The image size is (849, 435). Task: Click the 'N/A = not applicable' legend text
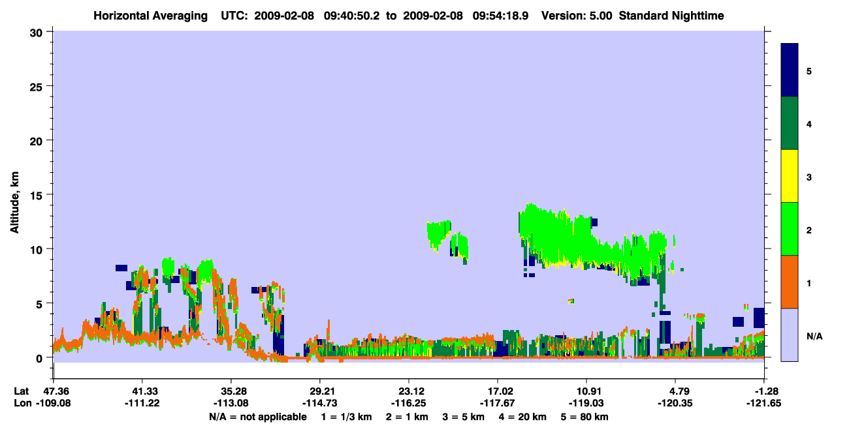click(257, 417)
